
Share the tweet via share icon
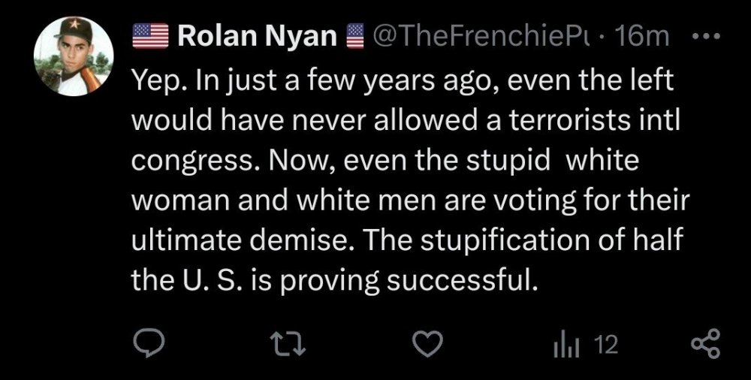coord(705,344)
